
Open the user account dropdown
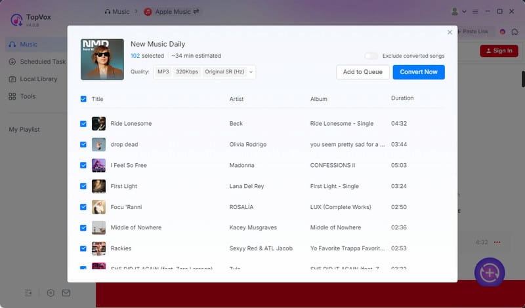[x=459, y=12]
